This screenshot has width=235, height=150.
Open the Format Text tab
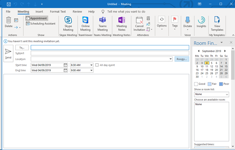tap(58, 12)
